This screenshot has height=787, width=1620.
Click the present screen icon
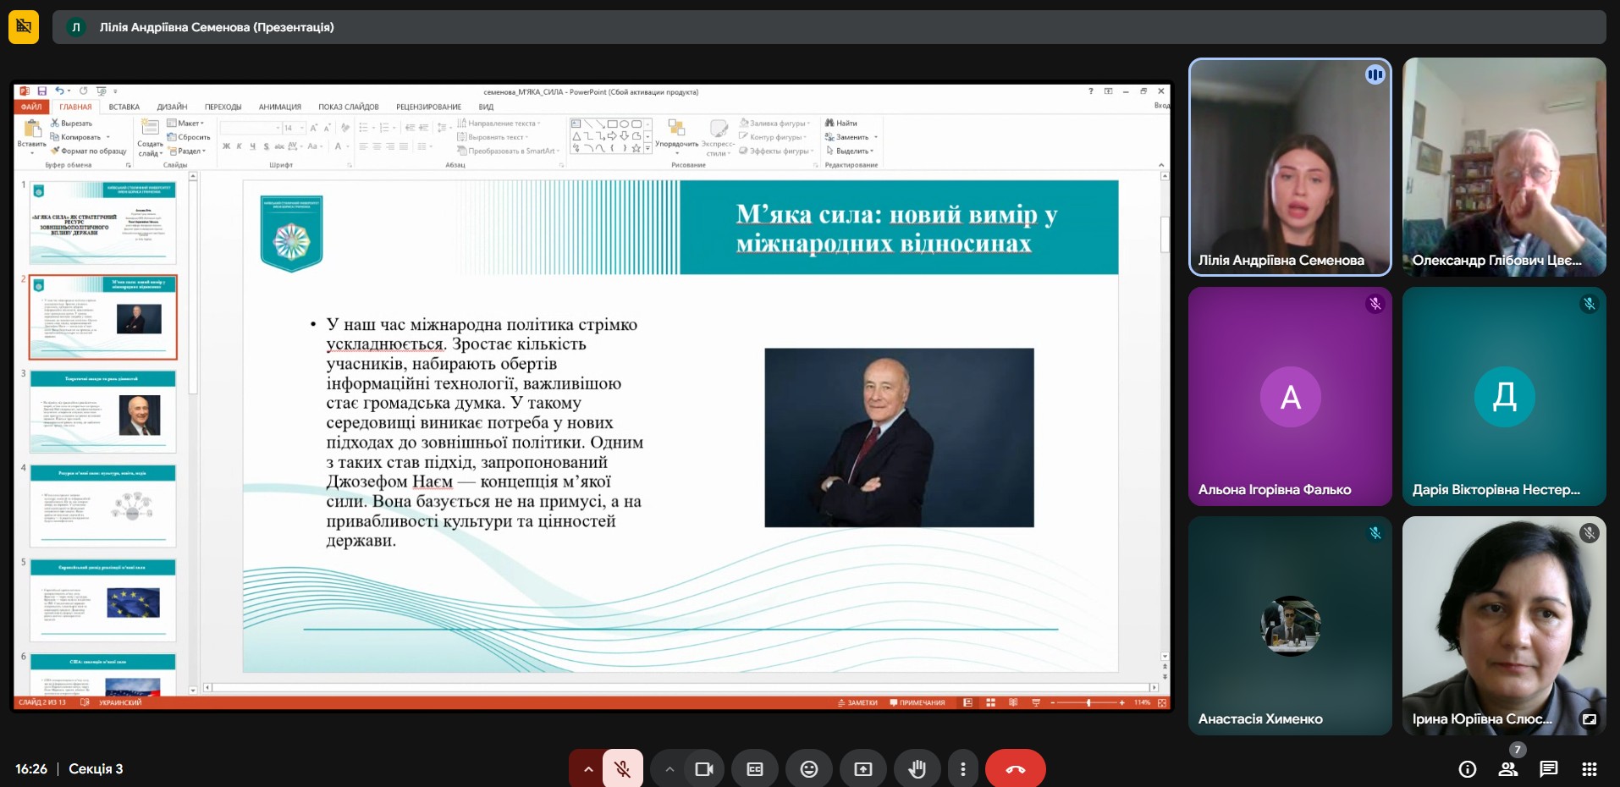pos(862,768)
